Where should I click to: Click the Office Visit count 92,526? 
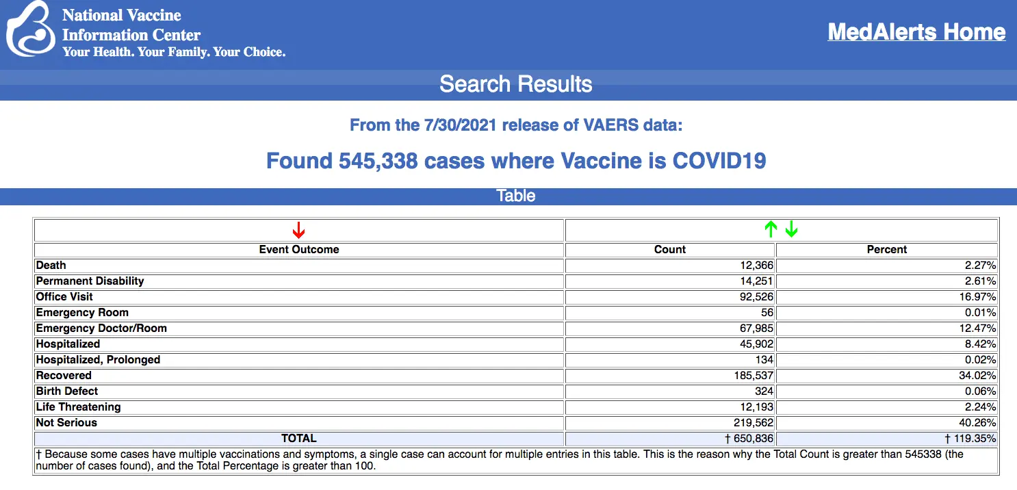753,297
